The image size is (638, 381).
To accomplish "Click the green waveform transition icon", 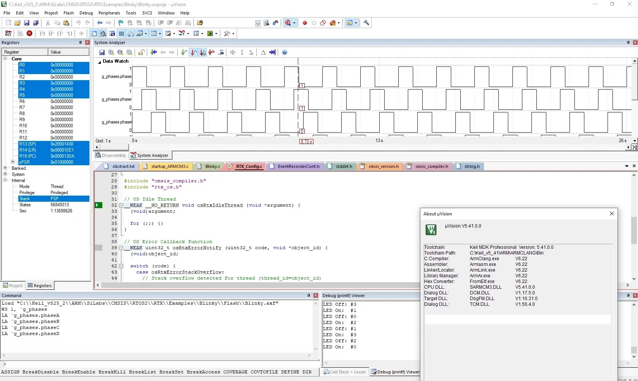I will [x=184, y=52].
